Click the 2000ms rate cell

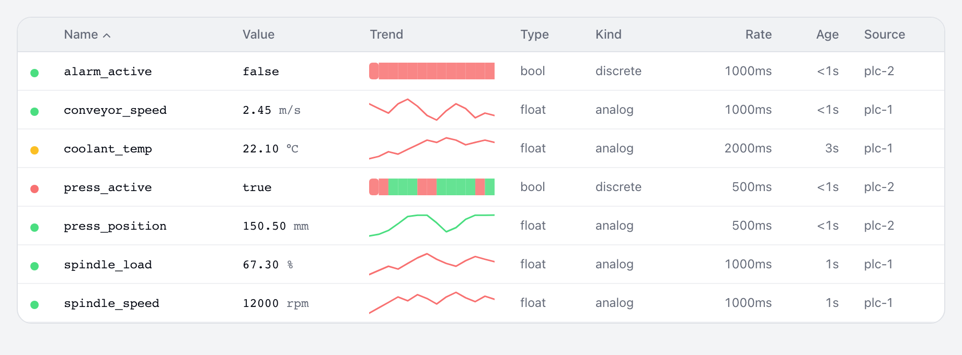(x=748, y=148)
